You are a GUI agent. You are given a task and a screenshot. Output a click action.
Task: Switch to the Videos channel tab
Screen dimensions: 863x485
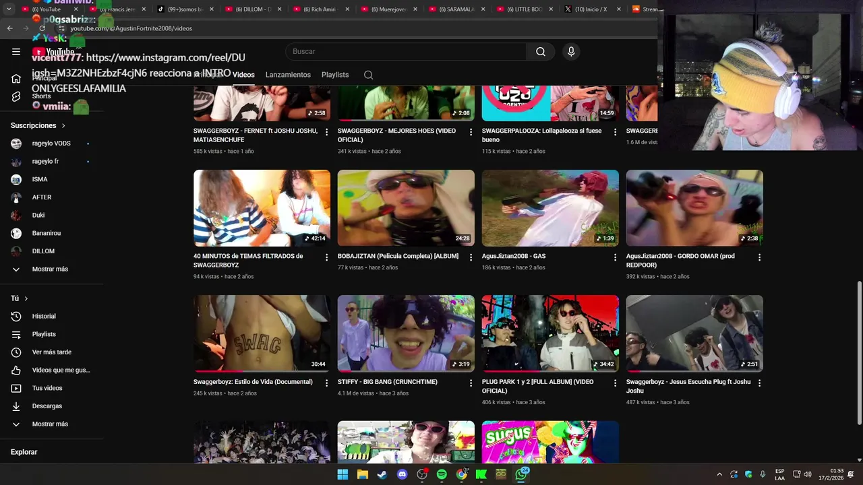[x=243, y=75]
